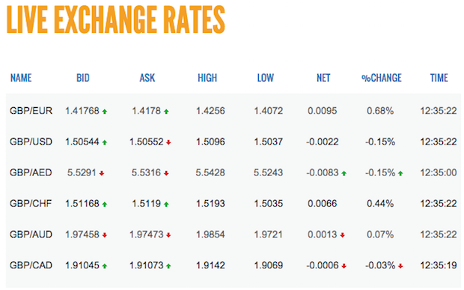Sort by the NAME column header

[x=21, y=78]
